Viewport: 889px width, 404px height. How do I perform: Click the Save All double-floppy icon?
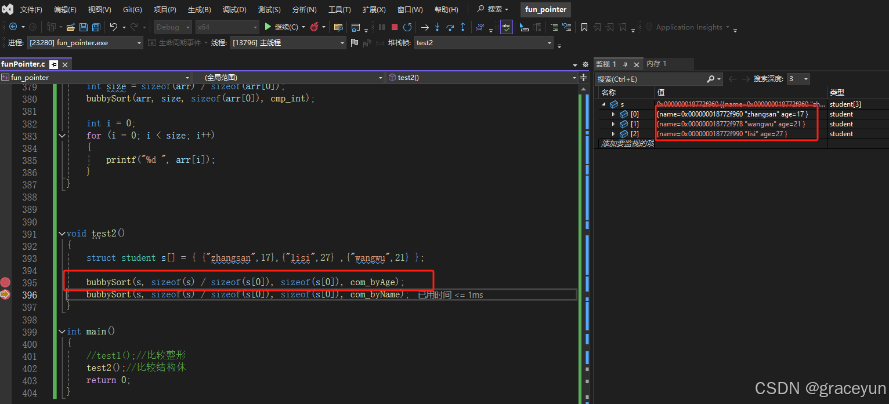point(96,27)
